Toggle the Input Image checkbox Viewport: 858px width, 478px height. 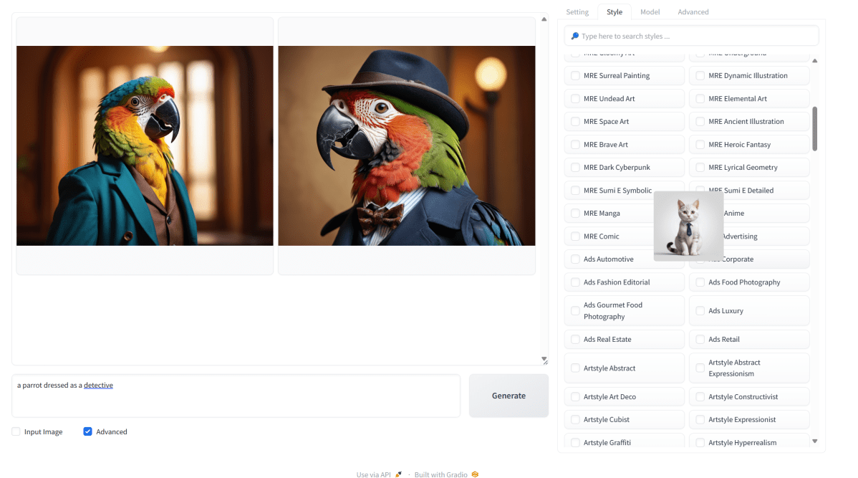pos(16,432)
